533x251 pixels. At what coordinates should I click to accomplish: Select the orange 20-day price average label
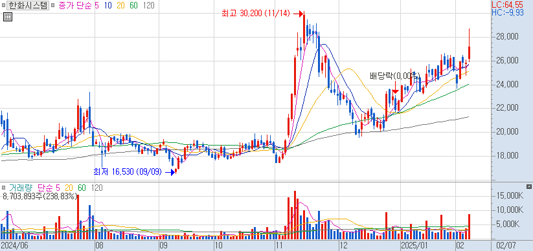(120, 5)
